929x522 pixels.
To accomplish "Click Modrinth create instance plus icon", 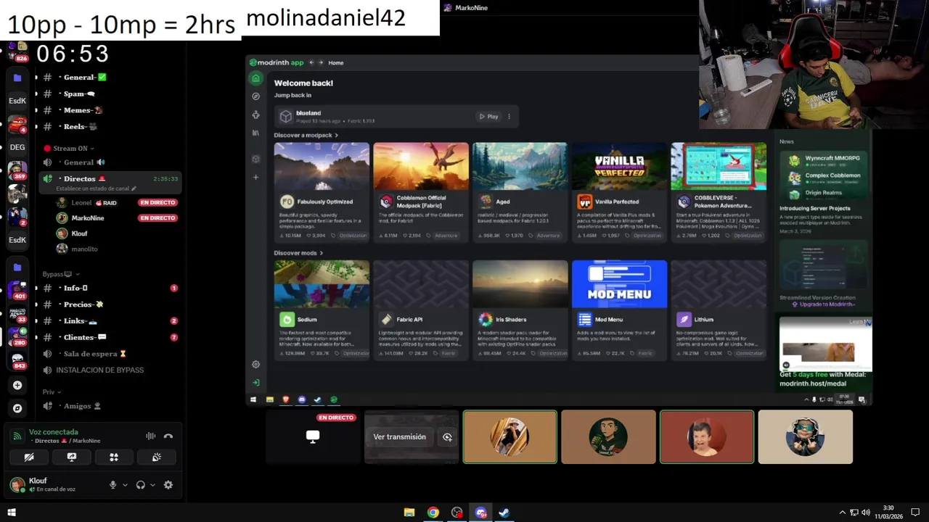I will point(255,177).
